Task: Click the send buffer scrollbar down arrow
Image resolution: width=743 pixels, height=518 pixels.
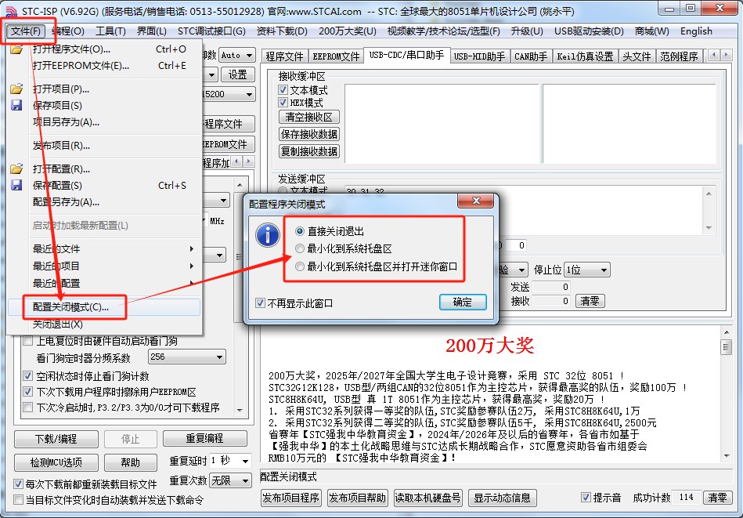Action: coord(709,228)
